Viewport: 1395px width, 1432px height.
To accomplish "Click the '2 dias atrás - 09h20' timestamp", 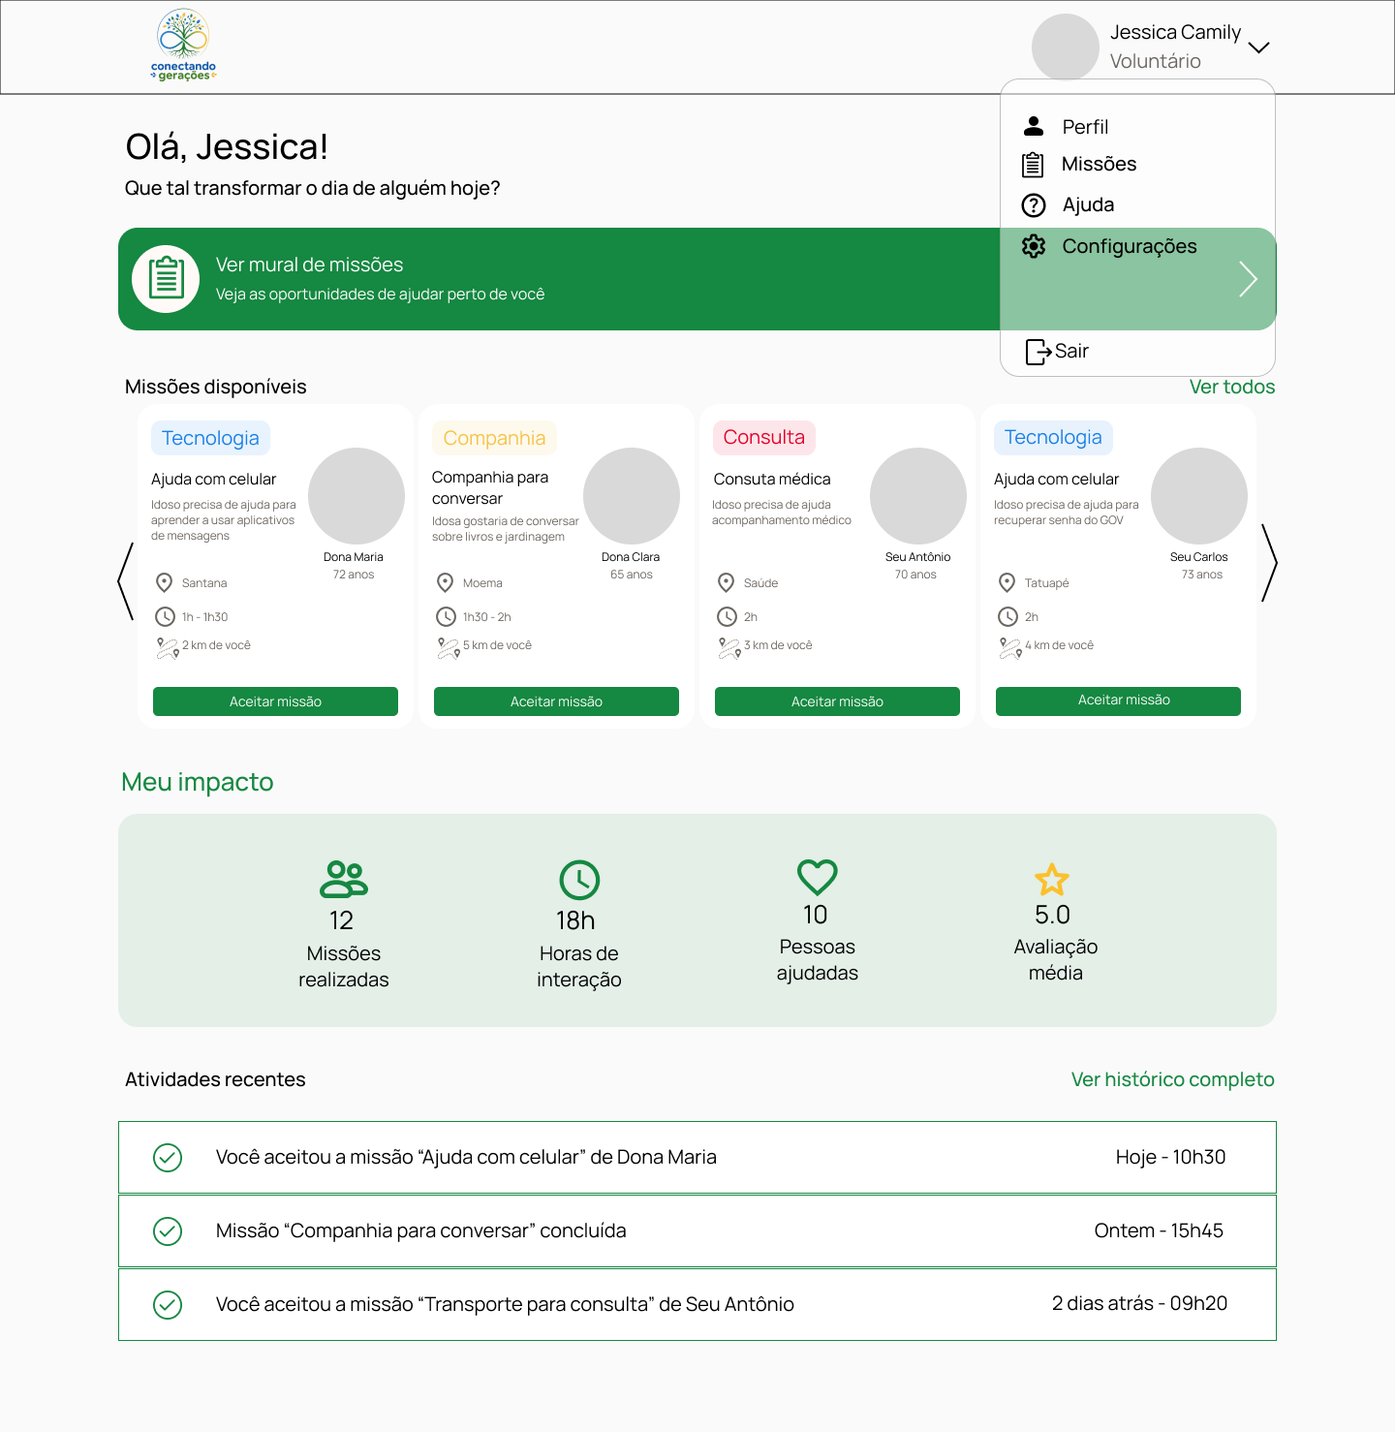I will click(x=1139, y=1303).
